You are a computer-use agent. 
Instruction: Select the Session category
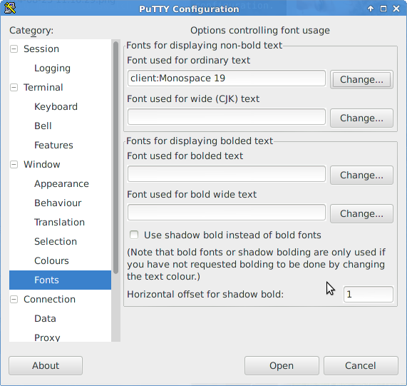pyautogui.click(x=41, y=49)
